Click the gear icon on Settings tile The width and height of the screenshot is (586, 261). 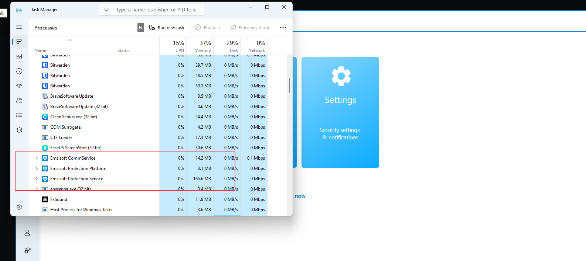pos(341,76)
